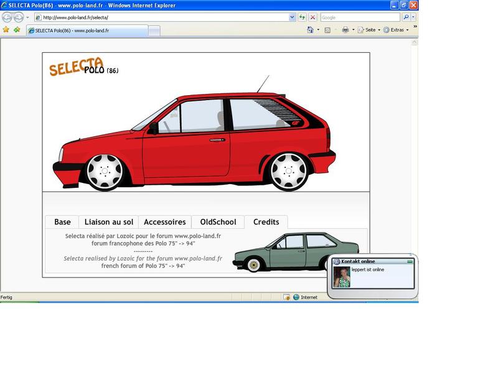Open a new blank browser tab
498x390 pixels.
(x=154, y=31)
